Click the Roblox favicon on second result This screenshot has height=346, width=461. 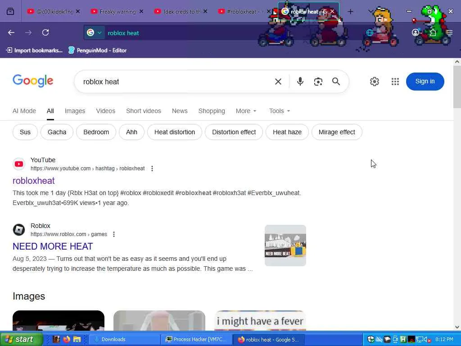(x=19, y=229)
